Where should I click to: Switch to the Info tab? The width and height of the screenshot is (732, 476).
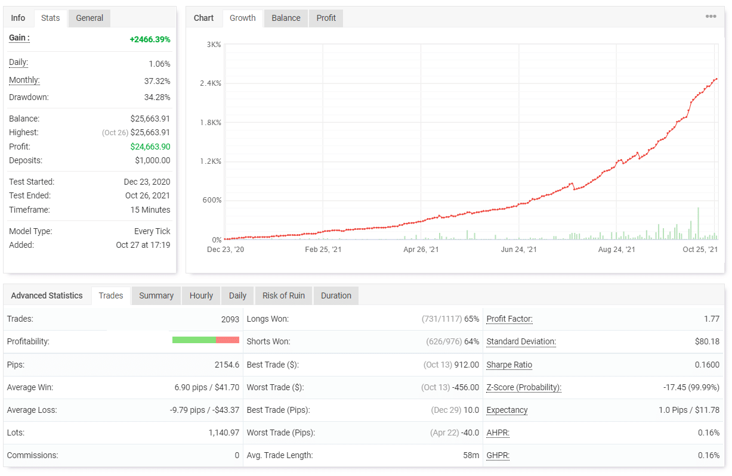click(18, 18)
